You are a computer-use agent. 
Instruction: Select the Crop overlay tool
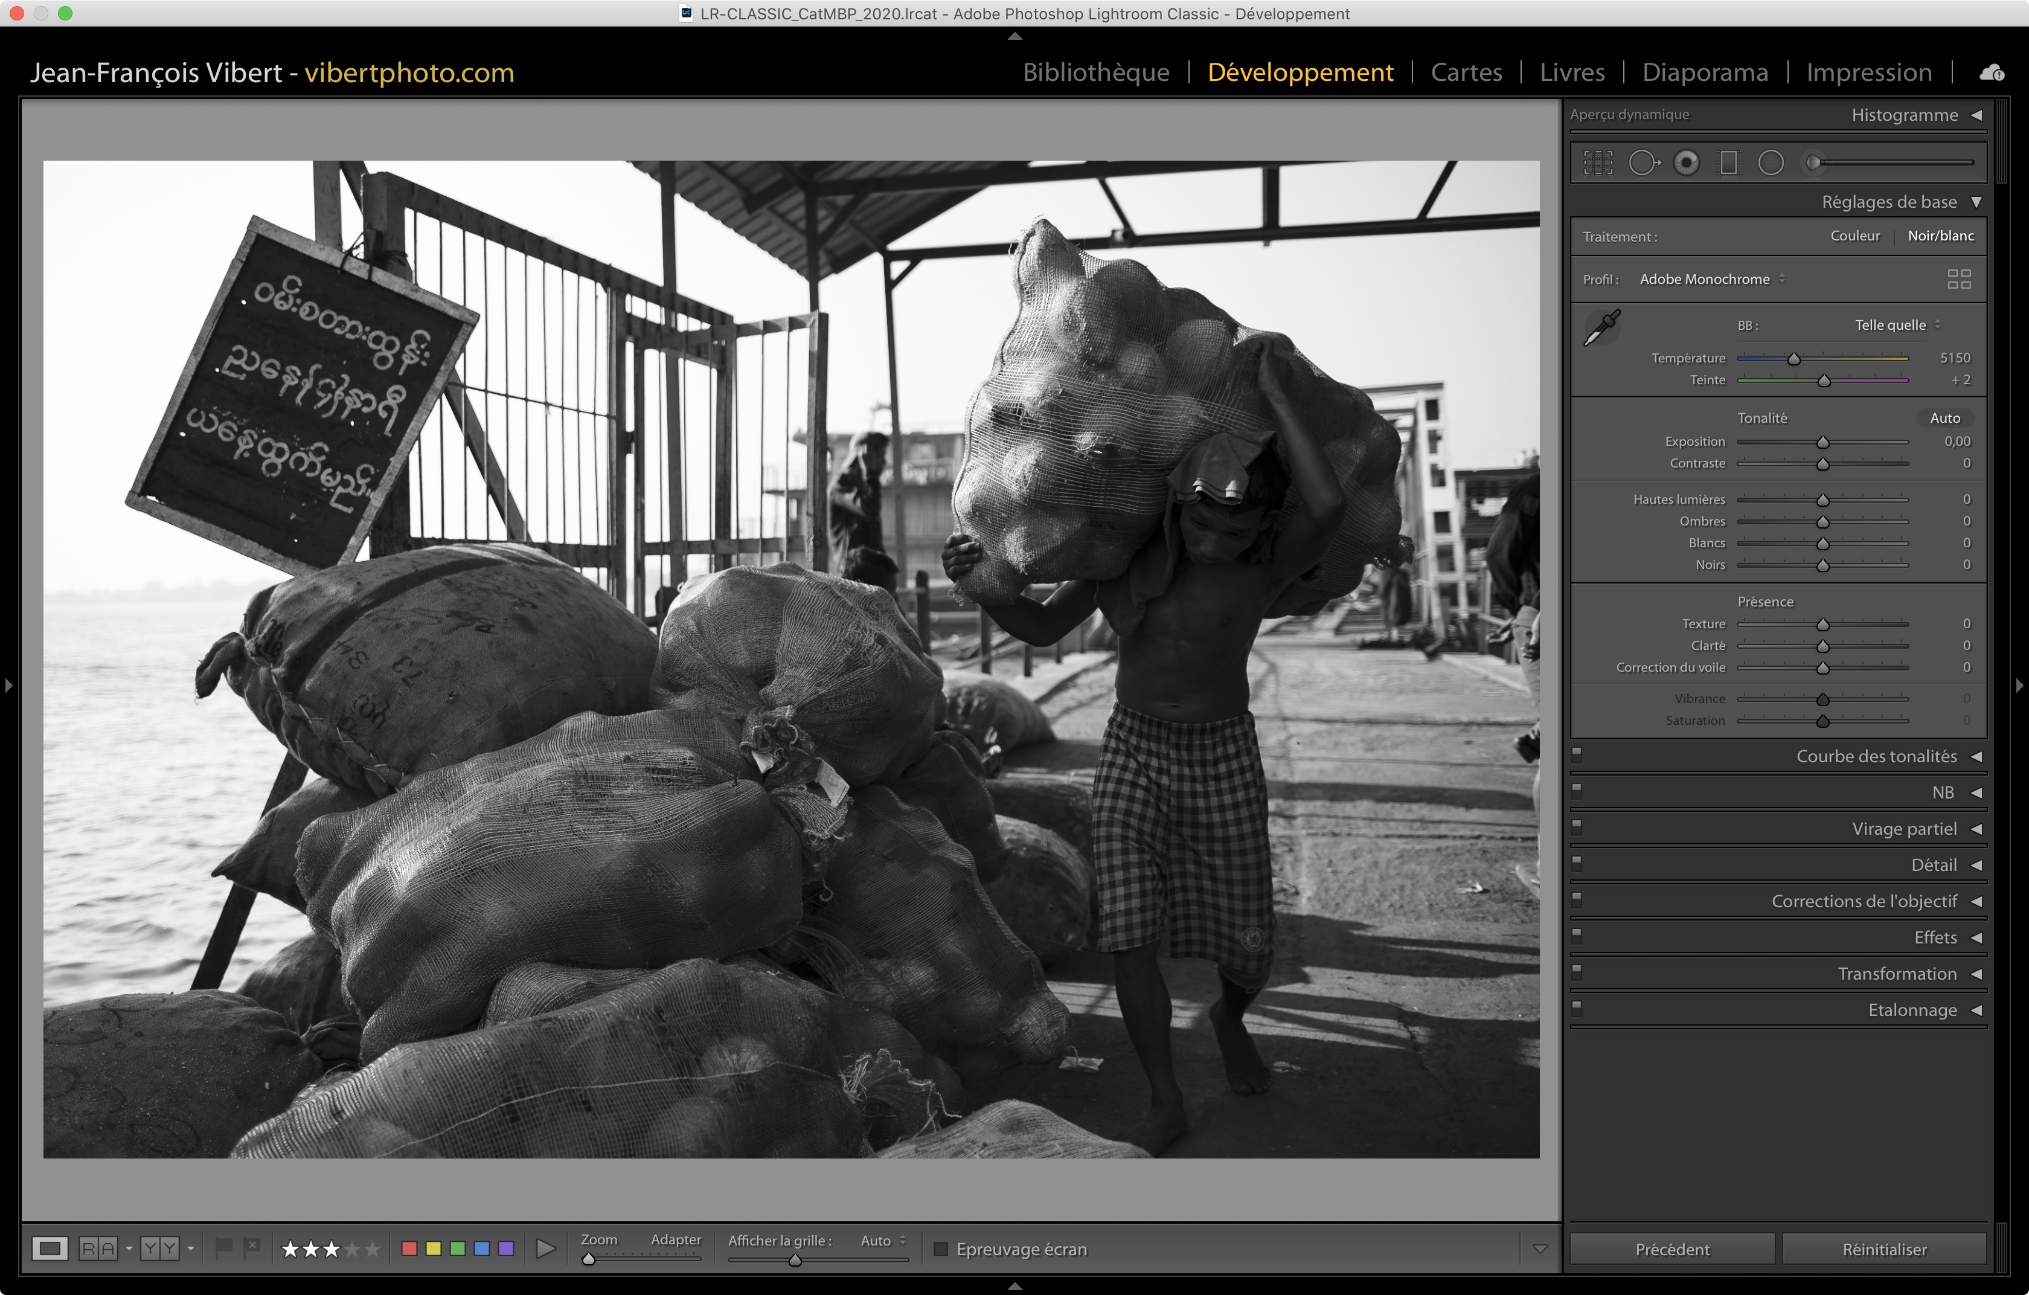pyautogui.click(x=1598, y=162)
